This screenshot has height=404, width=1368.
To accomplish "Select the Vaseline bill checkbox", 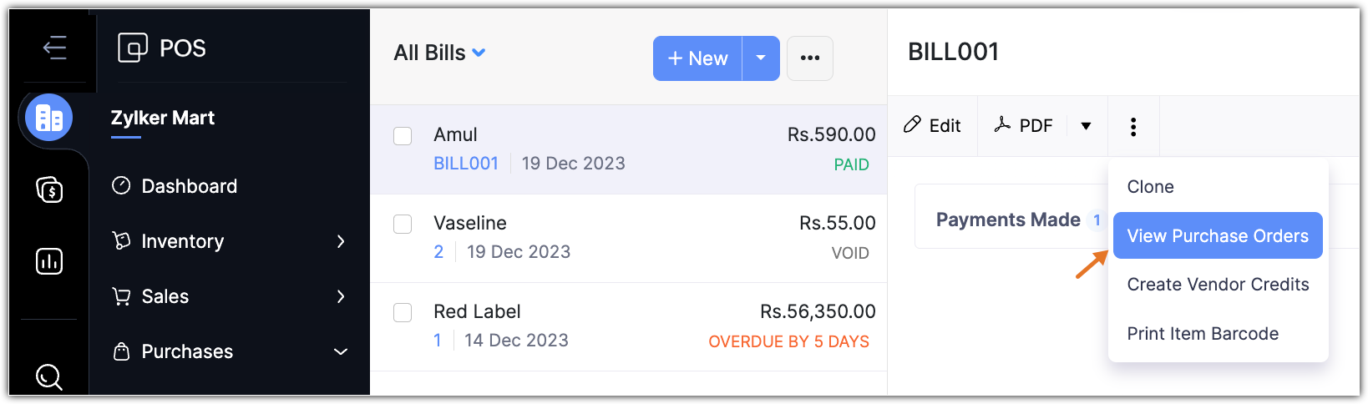I will [x=403, y=224].
